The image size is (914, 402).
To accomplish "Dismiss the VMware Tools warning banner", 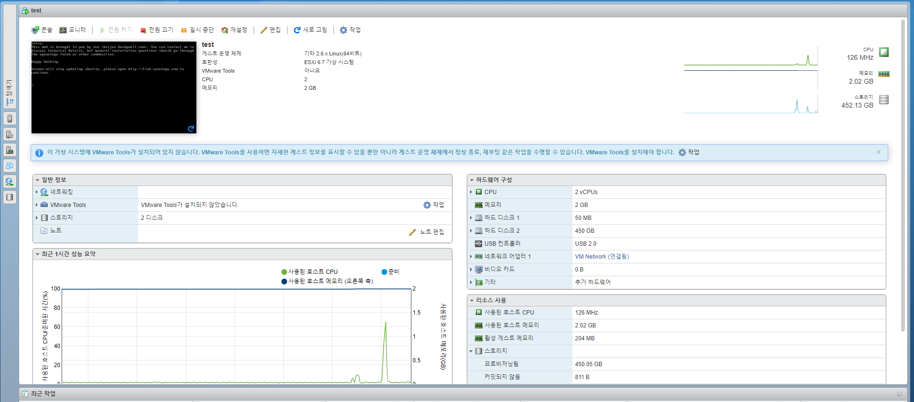I will tap(878, 152).
